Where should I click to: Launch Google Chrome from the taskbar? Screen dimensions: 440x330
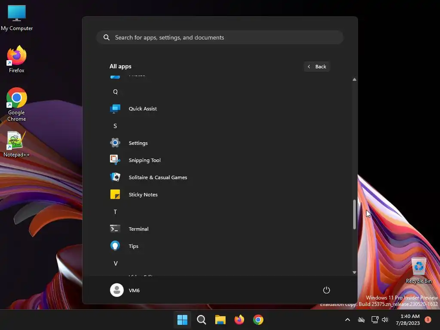258,320
